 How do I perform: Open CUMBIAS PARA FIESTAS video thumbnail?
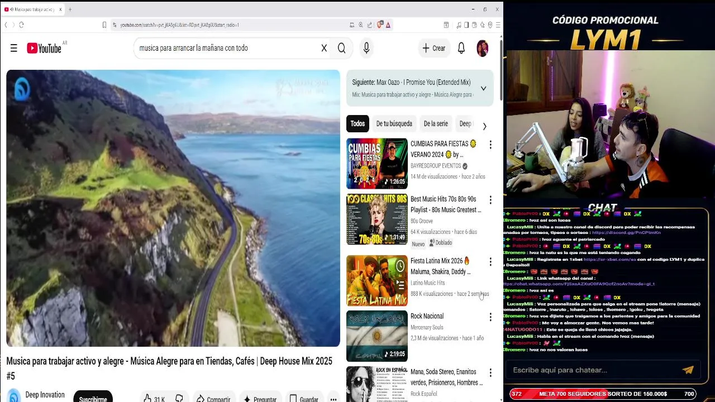point(377,163)
